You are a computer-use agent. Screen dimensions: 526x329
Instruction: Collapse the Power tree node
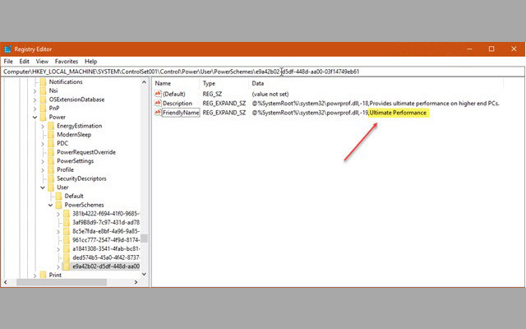click(x=34, y=117)
